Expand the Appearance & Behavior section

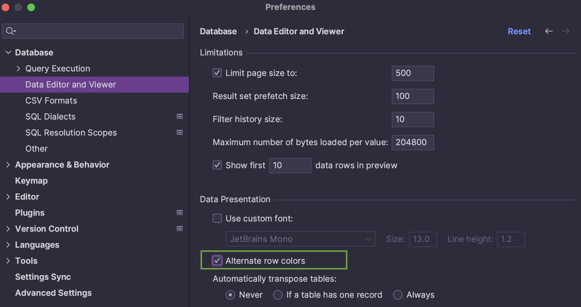click(8, 164)
